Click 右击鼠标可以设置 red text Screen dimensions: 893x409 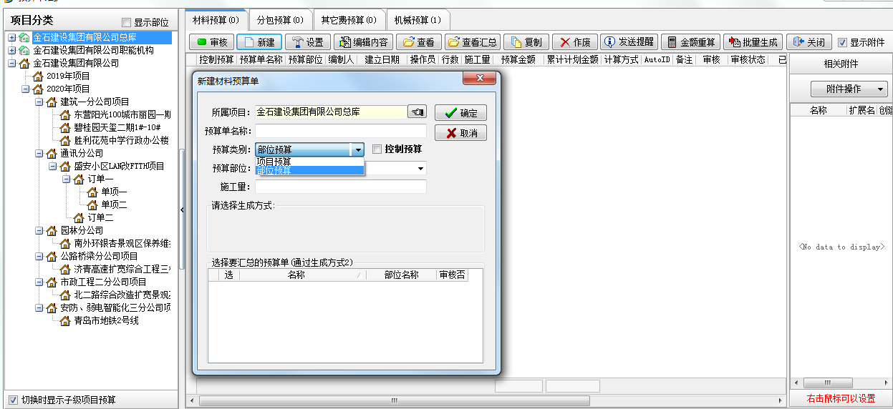[841, 399]
